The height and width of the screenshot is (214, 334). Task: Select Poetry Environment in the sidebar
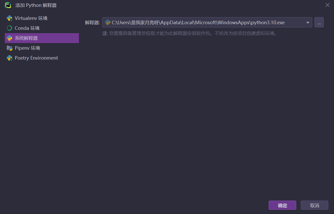(42, 58)
